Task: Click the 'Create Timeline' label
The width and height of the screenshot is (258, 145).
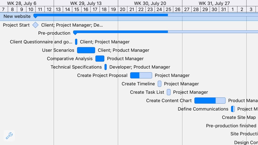Action: coord(138,84)
